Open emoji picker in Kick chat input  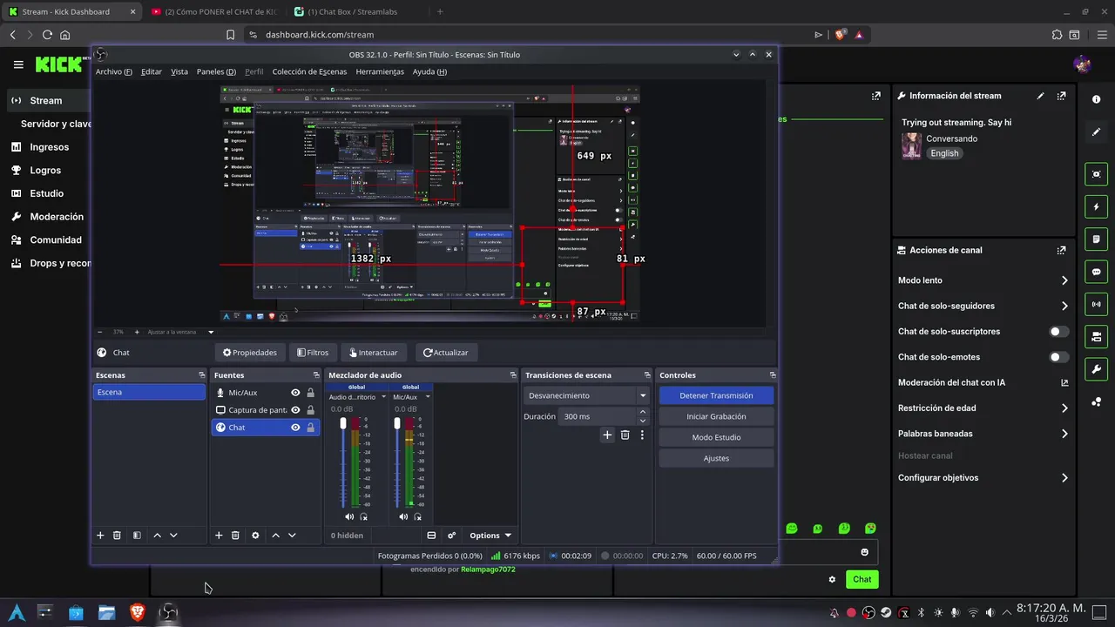pos(864,552)
